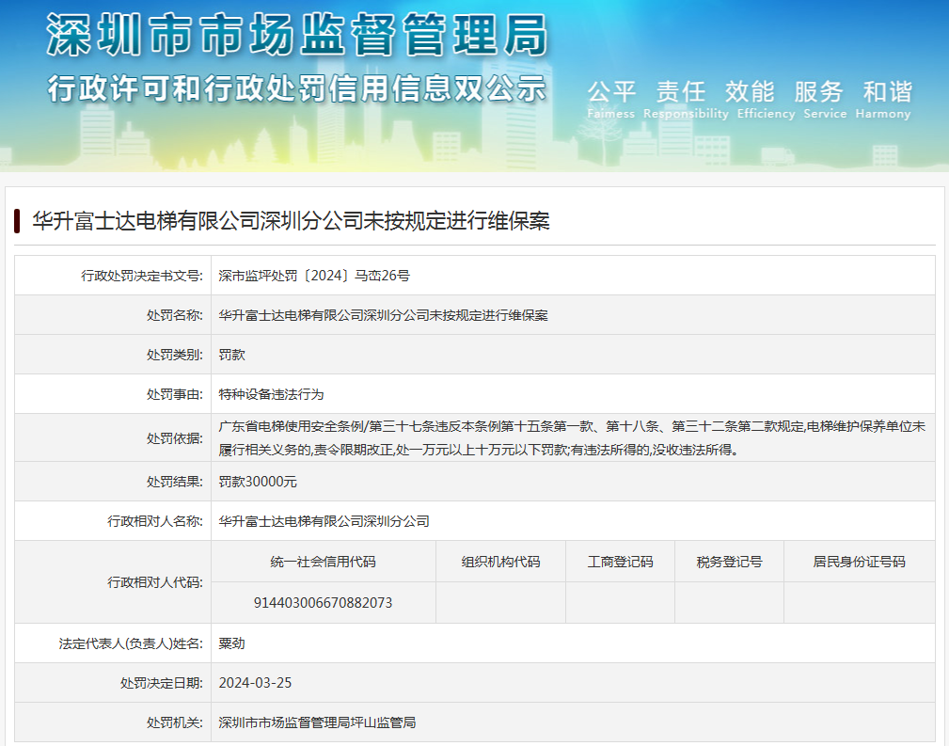Image resolution: width=949 pixels, height=746 pixels.
Task: Click the 组织机构代码 column header
Action: pyautogui.click(x=501, y=562)
